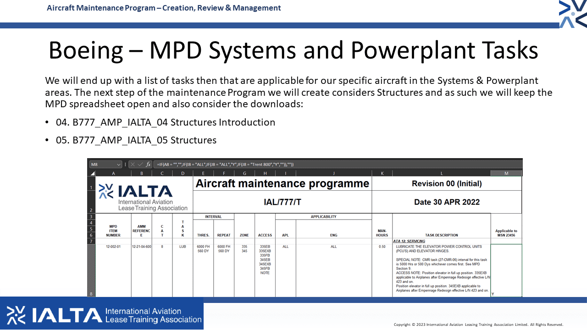This screenshot has width=587, height=330.
Task: Click the copyright notice in the footer
Action: [478, 324]
